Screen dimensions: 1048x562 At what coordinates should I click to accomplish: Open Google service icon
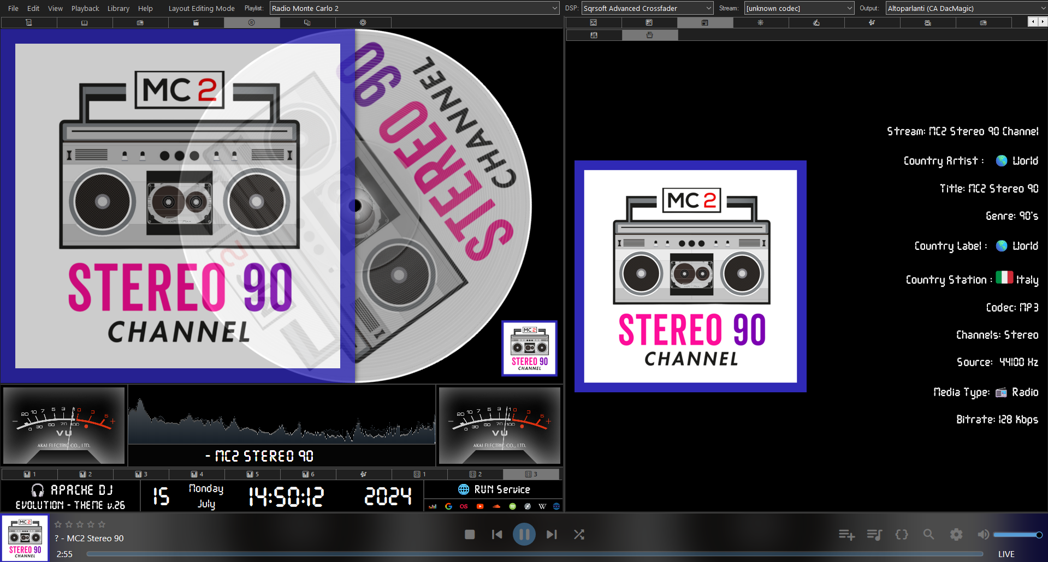pyautogui.click(x=448, y=506)
